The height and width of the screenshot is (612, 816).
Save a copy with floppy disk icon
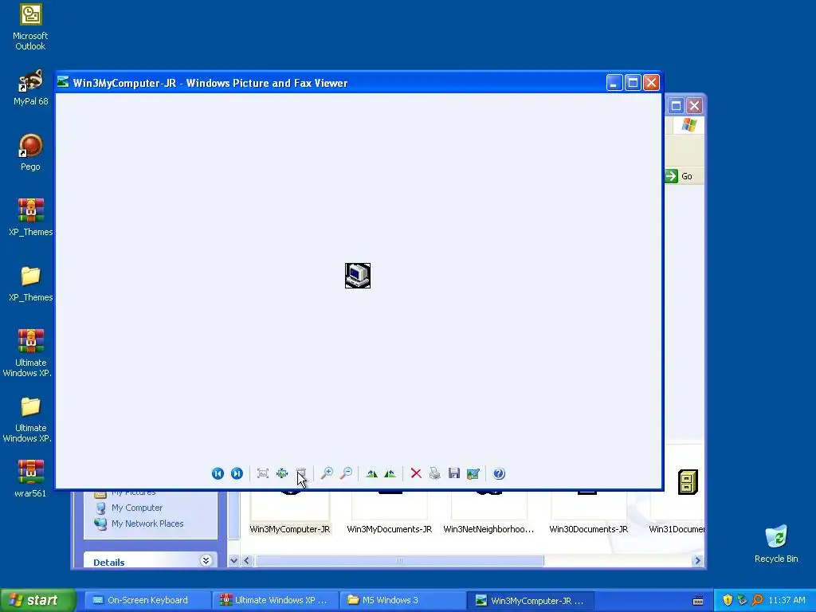pyautogui.click(x=453, y=473)
